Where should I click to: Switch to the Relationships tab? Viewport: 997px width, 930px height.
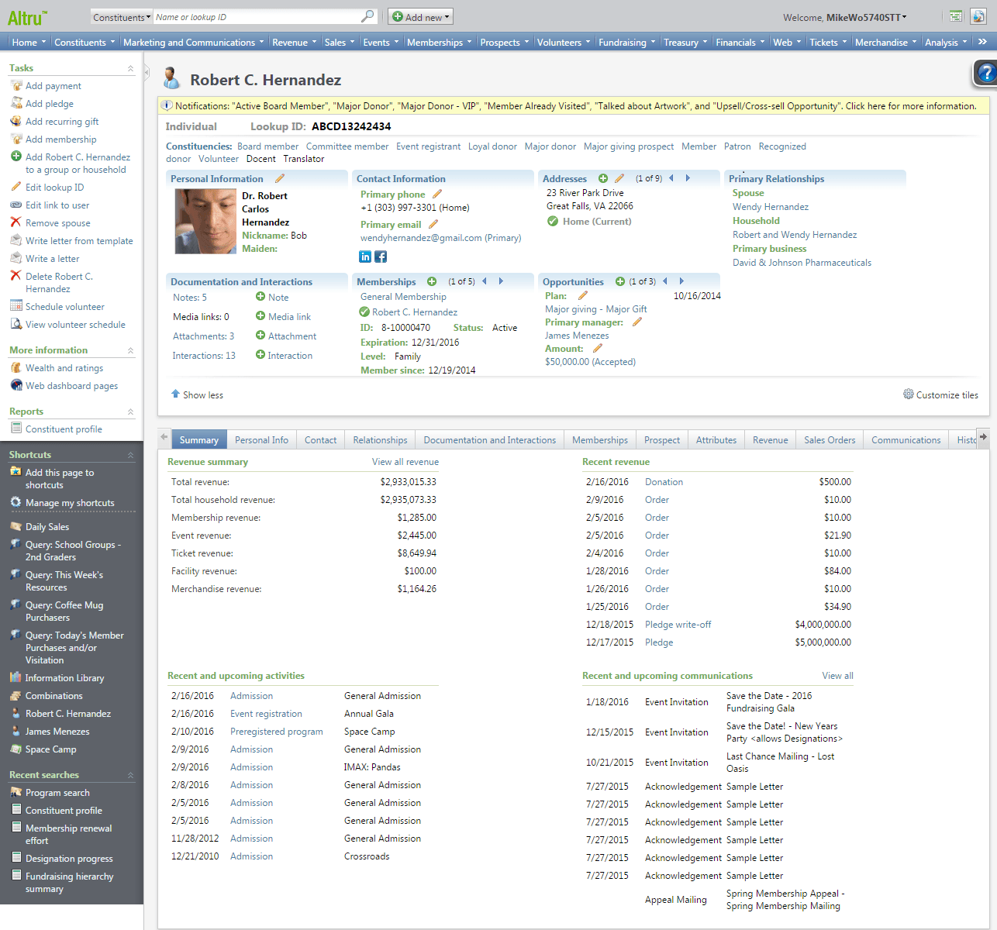(x=380, y=440)
